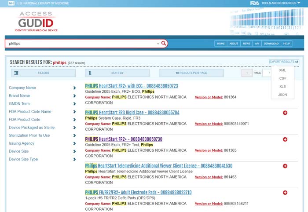Expand Device Packaged as Sterile chevron
Viewport: 308px width, 212px height.
click(74, 128)
